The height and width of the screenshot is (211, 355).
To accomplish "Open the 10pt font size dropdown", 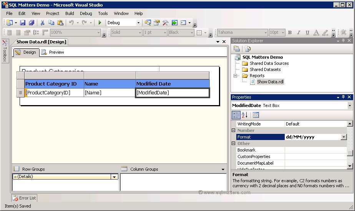I will [x=283, y=33].
